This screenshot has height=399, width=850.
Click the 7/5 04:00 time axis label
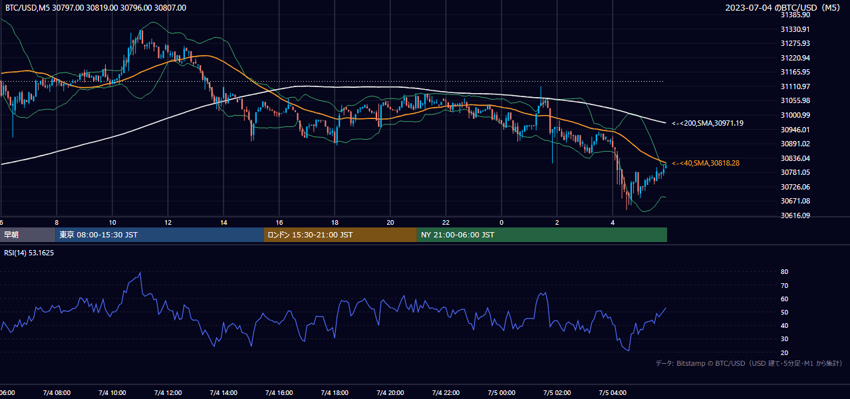613,393
